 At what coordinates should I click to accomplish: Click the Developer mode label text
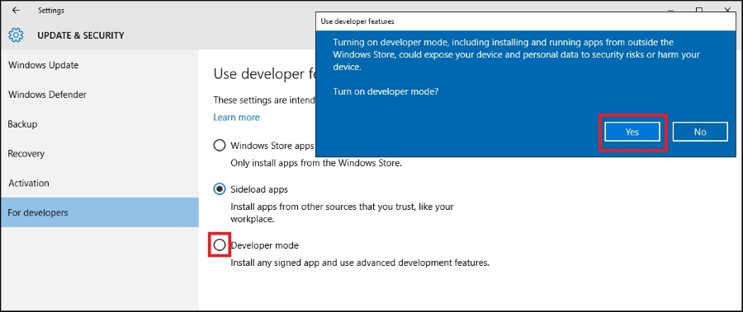coord(265,245)
